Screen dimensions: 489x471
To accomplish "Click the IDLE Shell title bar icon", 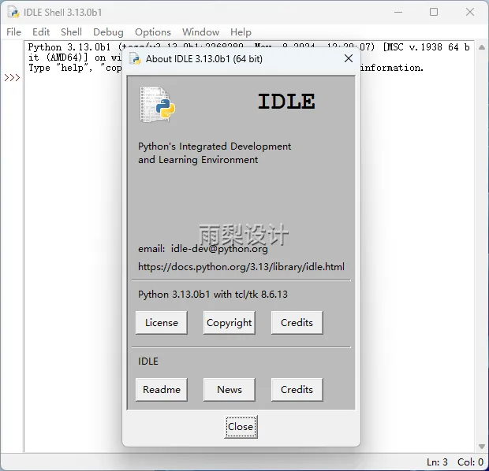I will pyautogui.click(x=13, y=12).
